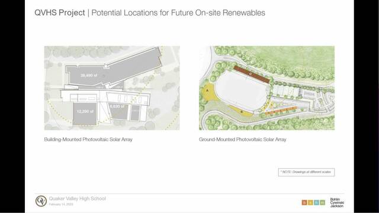This screenshot has width=379, height=213.
Task: Click the 'QVHS Project' bold title text
Action: click(60, 12)
